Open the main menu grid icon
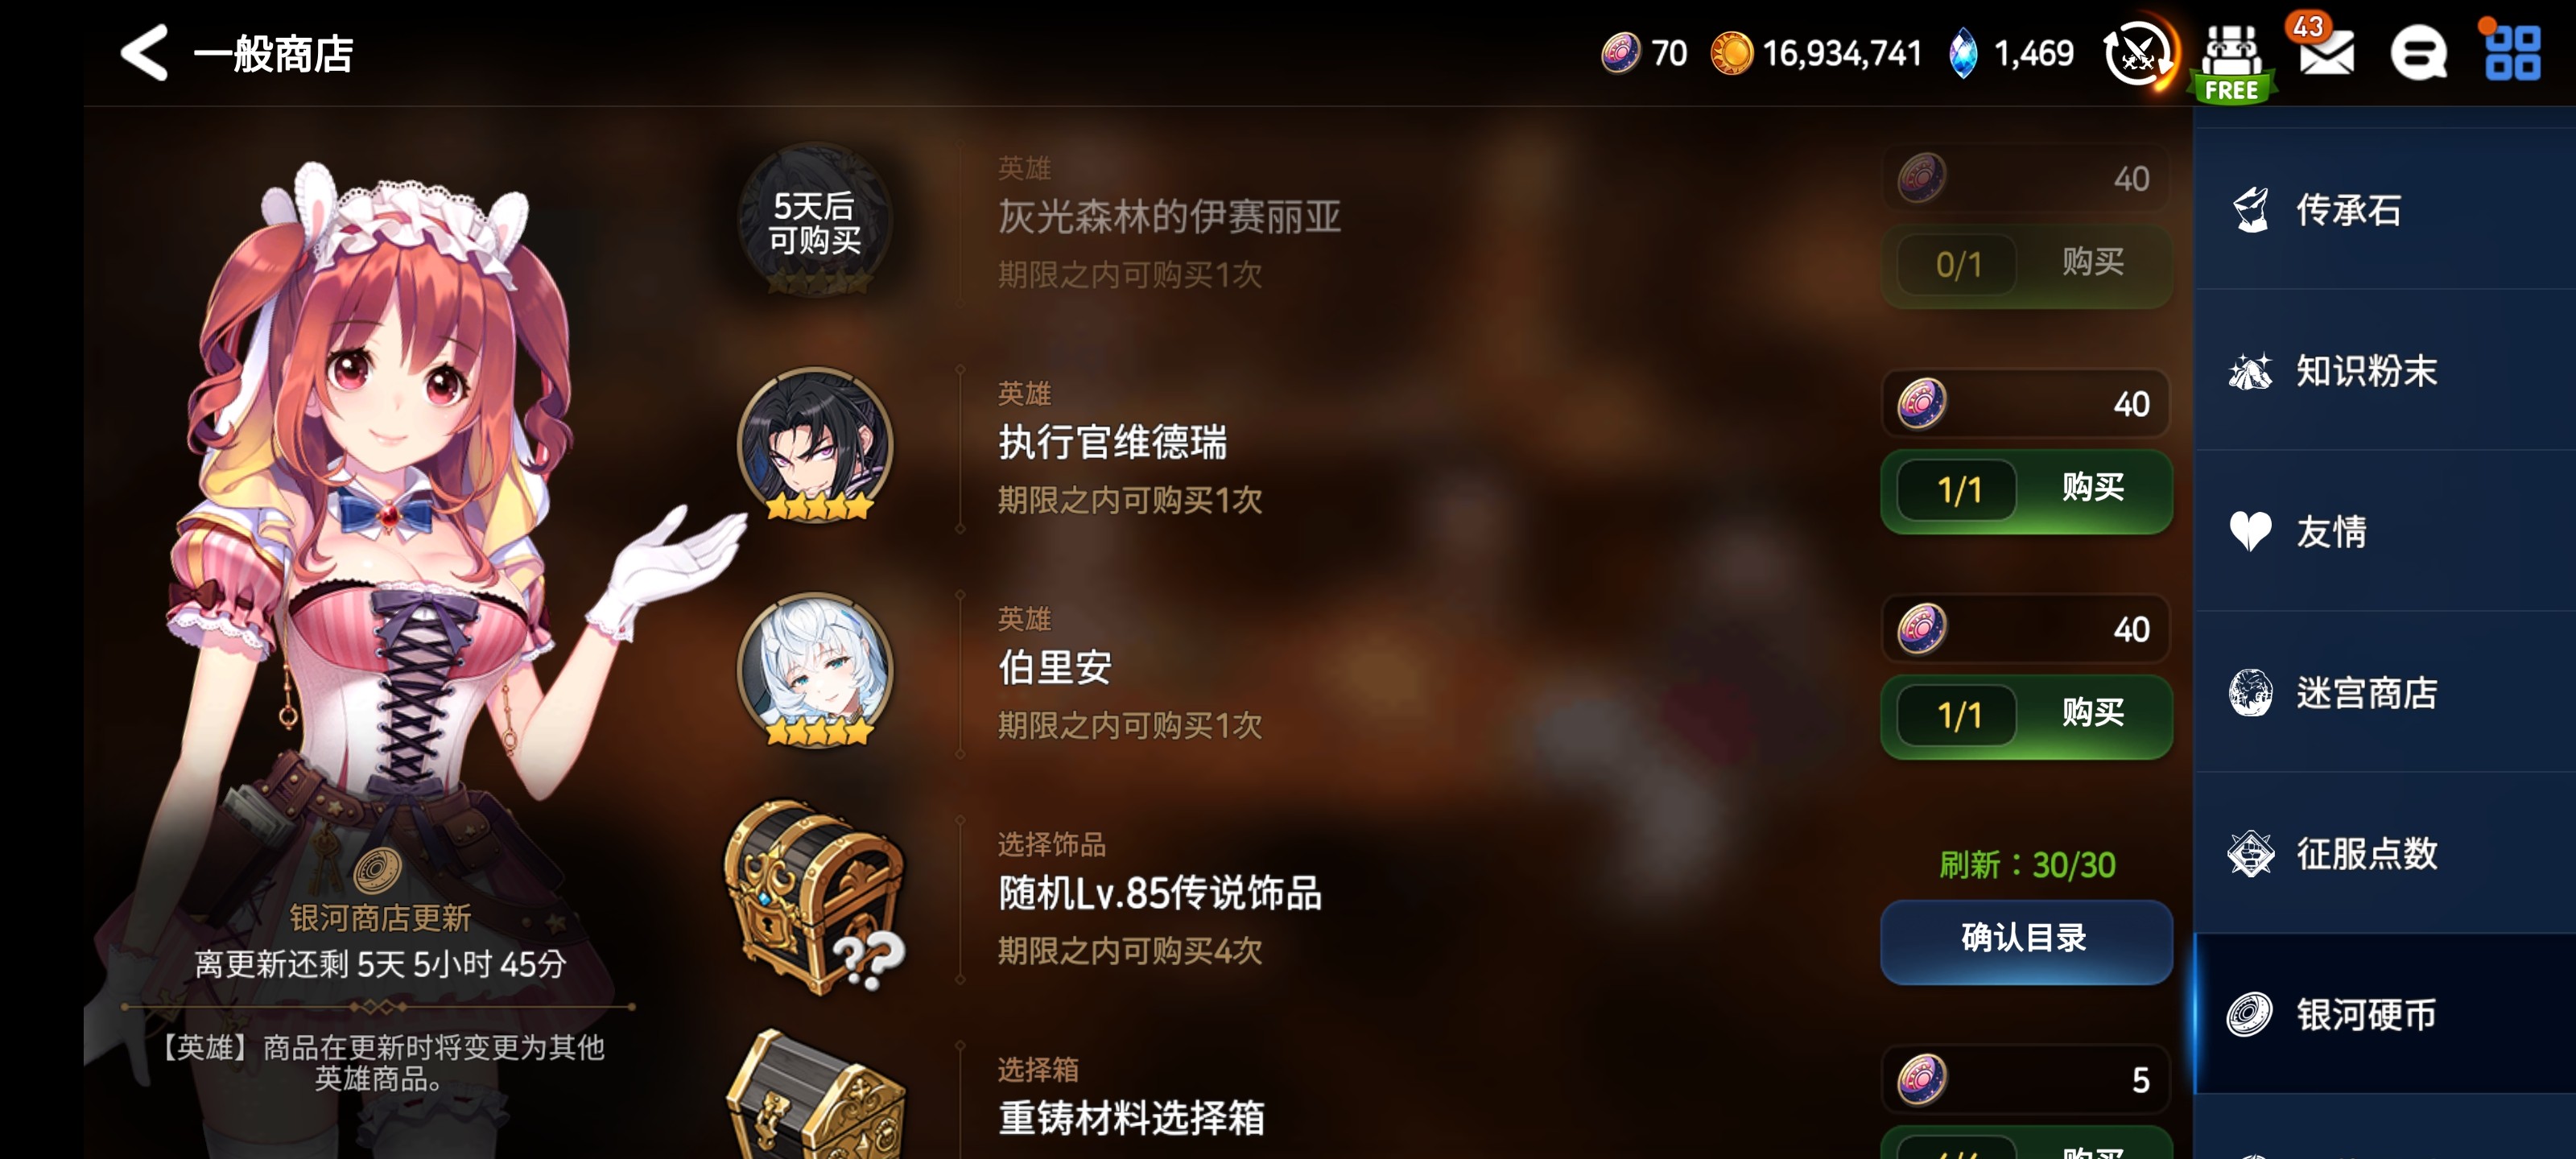The image size is (2576, 1159). pos(2512,53)
